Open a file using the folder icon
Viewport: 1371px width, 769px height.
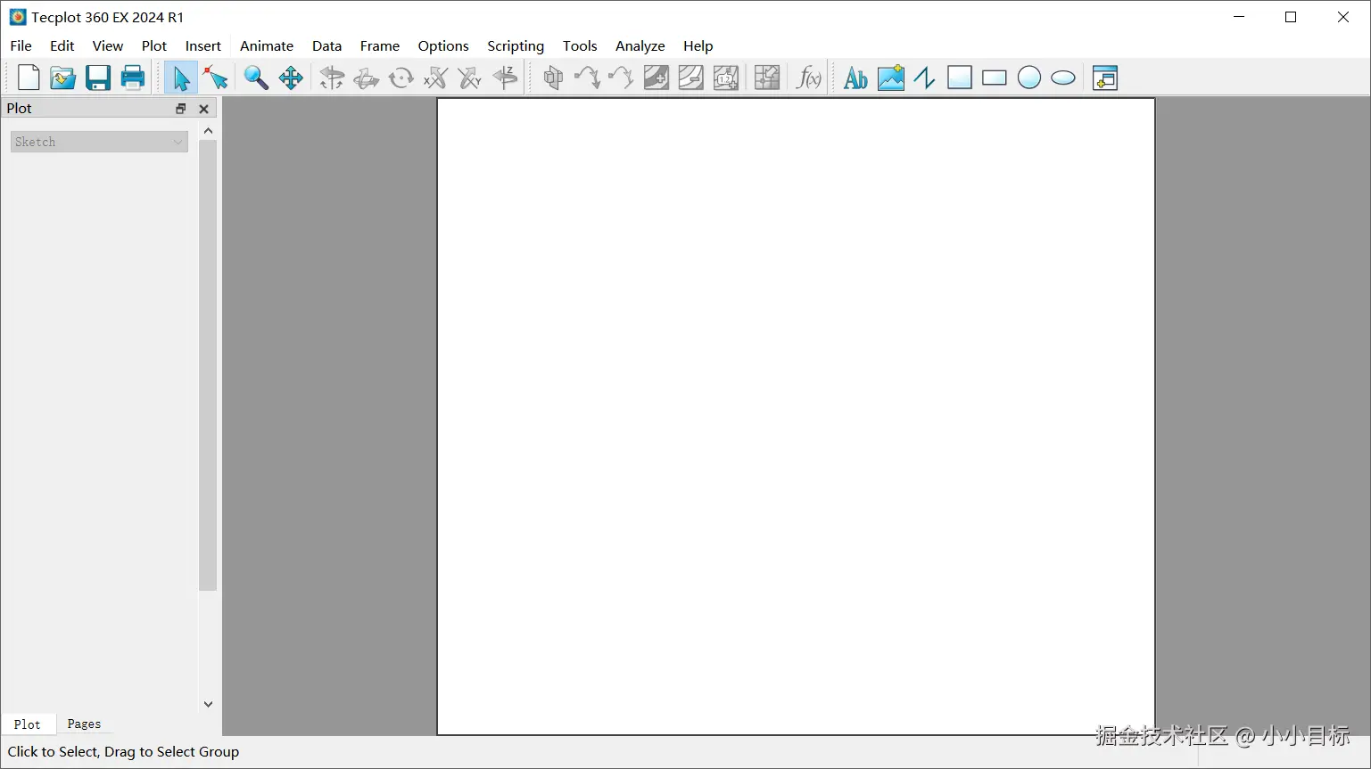[62, 78]
